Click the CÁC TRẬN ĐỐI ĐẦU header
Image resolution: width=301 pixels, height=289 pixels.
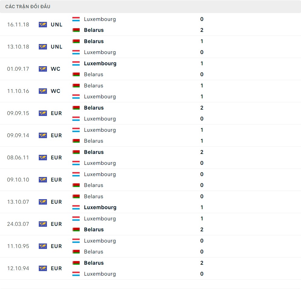tap(28, 7)
